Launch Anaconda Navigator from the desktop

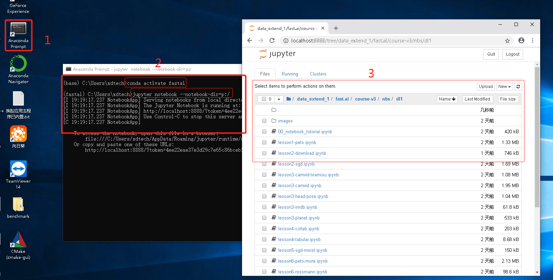pos(18,70)
